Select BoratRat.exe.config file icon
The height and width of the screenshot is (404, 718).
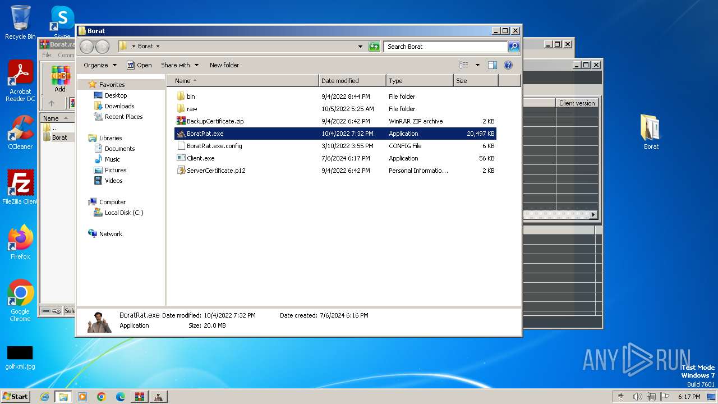181,146
